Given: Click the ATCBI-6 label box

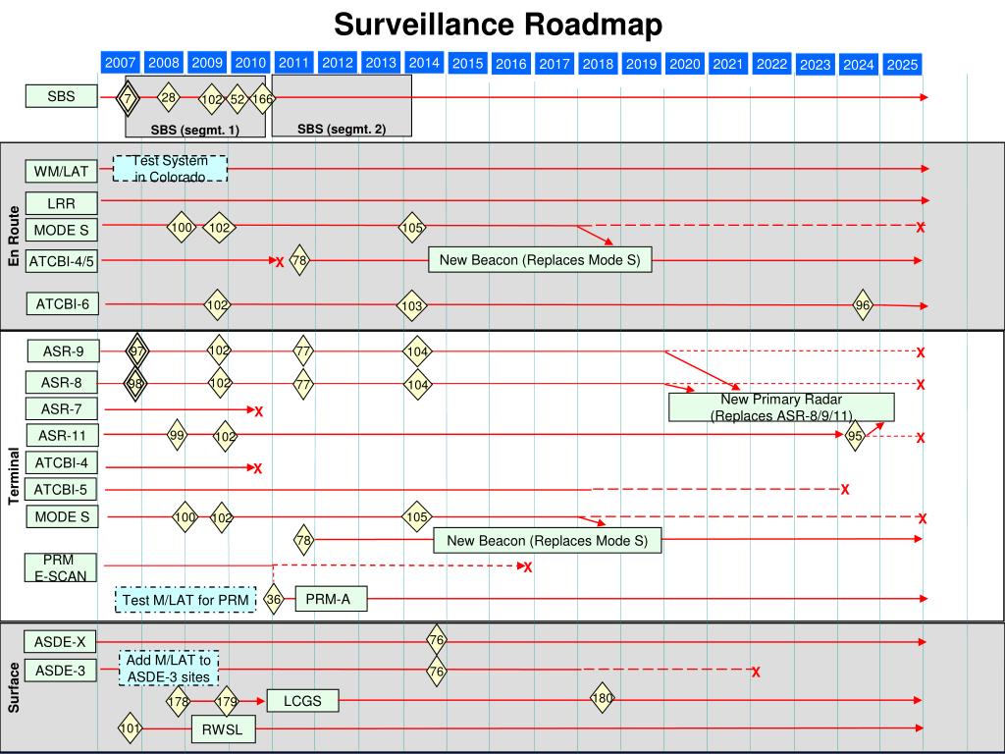Looking at the screenshot, I should pyautogui.click(x=63, y=303).
